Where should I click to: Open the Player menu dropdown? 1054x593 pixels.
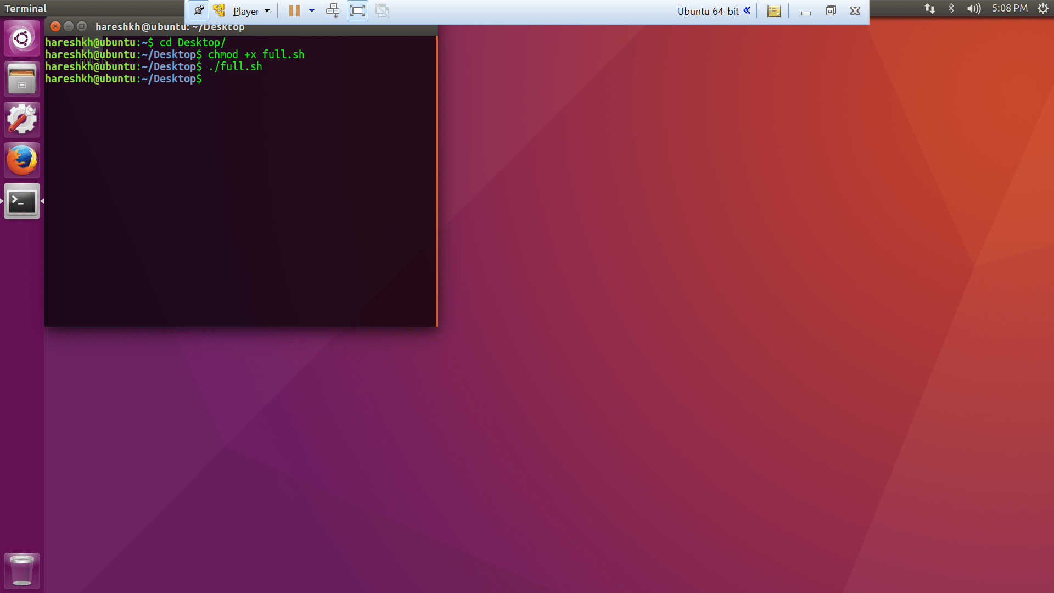pos(246,10)
